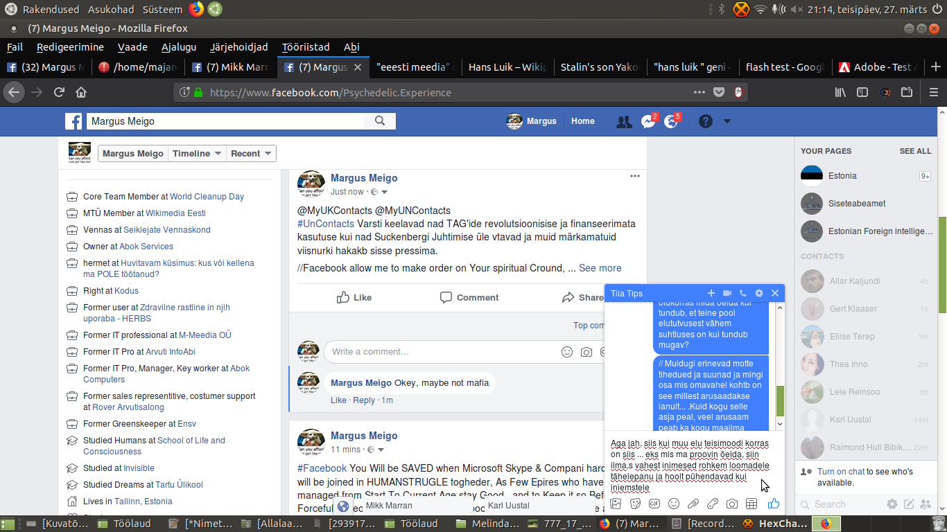Open a new Firefox tab
Viewport: 947px width, 532px height.
[936, 67]
